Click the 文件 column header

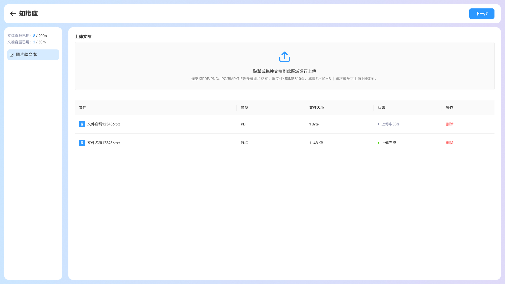click(83, 108)
